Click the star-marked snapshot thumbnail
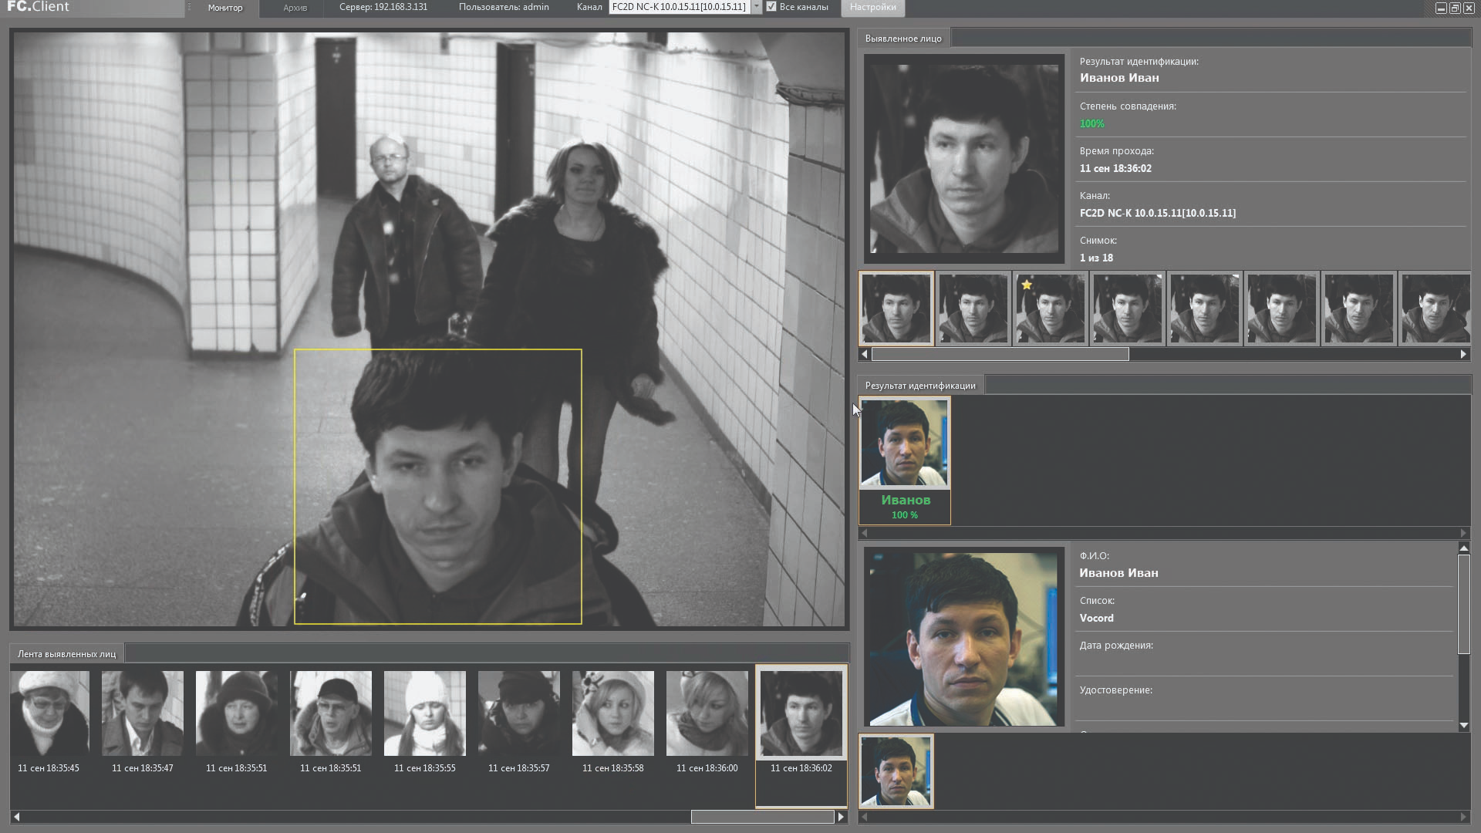This screenshot has height=833, width=1481. (1050, 308)
